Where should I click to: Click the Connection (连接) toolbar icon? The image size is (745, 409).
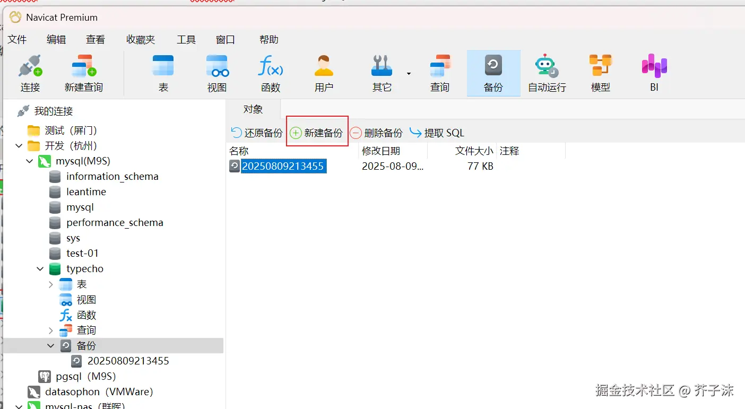point(30,74)
